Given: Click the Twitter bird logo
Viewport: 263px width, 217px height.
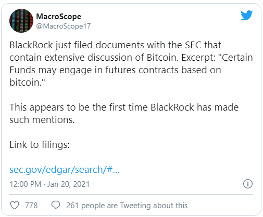Looking at the screenshot, I should click(x=246, y=15).
